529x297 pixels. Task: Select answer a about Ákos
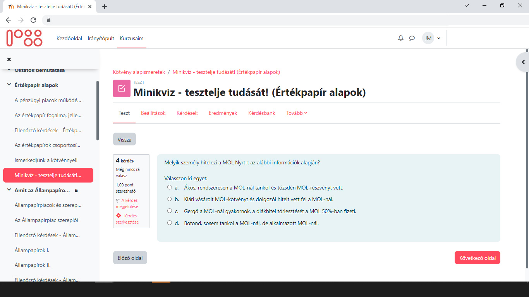pyautogui.click(x=169, y=187)
